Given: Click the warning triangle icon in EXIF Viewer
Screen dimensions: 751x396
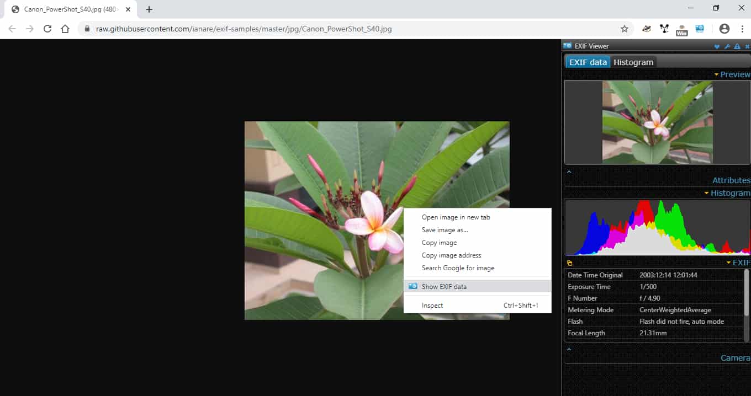Looking at the screenshot, I should tap(737, 46).
